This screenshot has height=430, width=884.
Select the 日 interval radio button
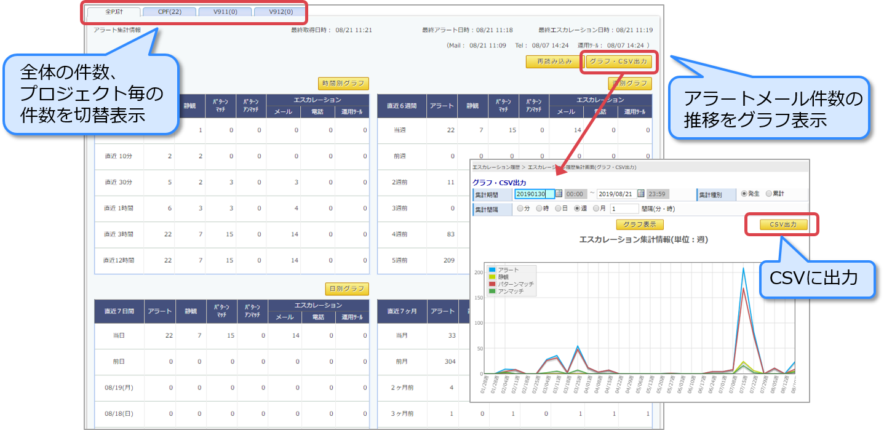[x=557, y=209]
